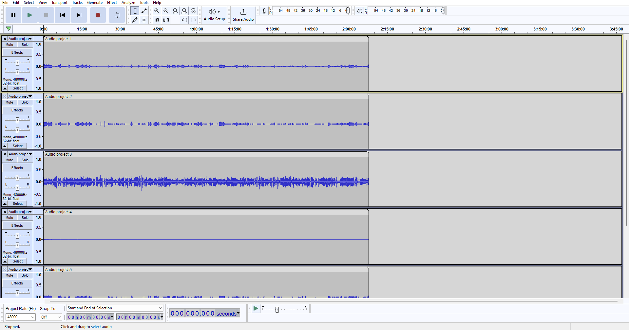This screenshot has height=330, width=629.
Task: Open the Effect menu
Action: point(112,3)
